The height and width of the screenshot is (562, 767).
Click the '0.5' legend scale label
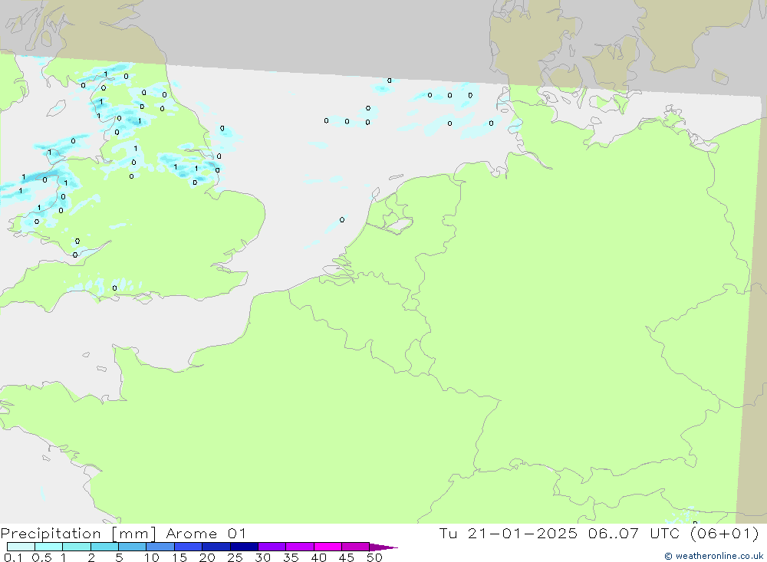tap(41, 557)
